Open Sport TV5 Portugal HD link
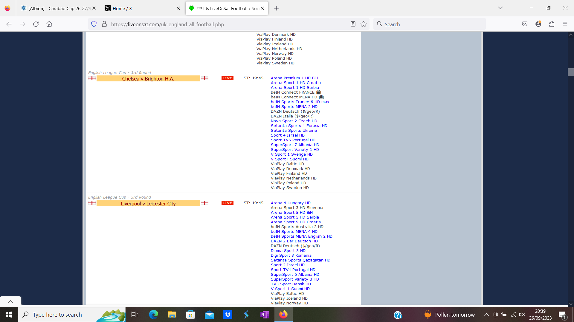This screenshot has width=574, height=322. 293,140
